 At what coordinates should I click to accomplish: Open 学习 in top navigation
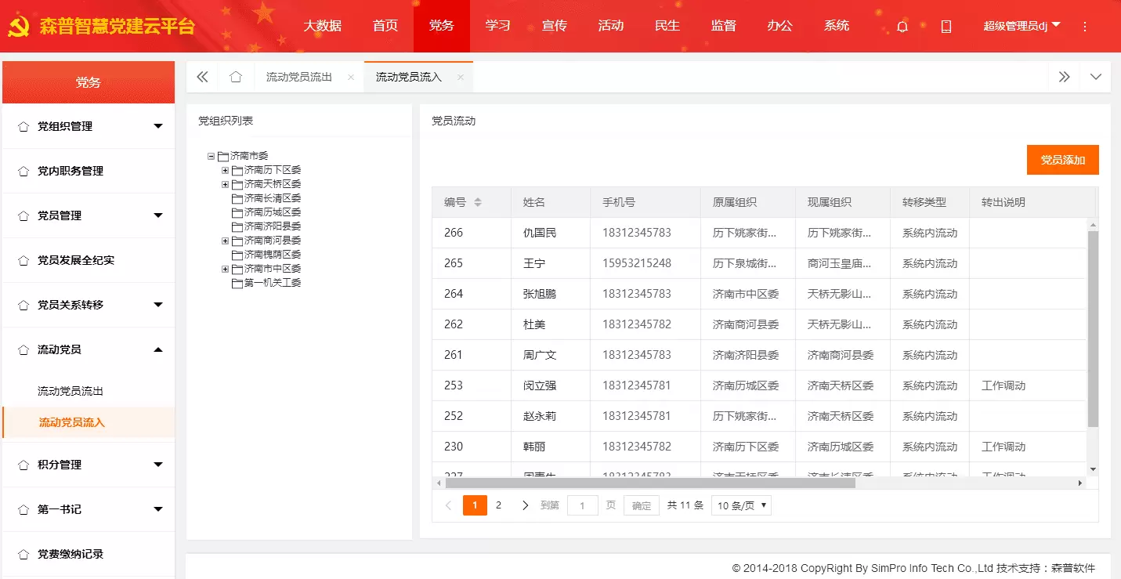[498, 26]
